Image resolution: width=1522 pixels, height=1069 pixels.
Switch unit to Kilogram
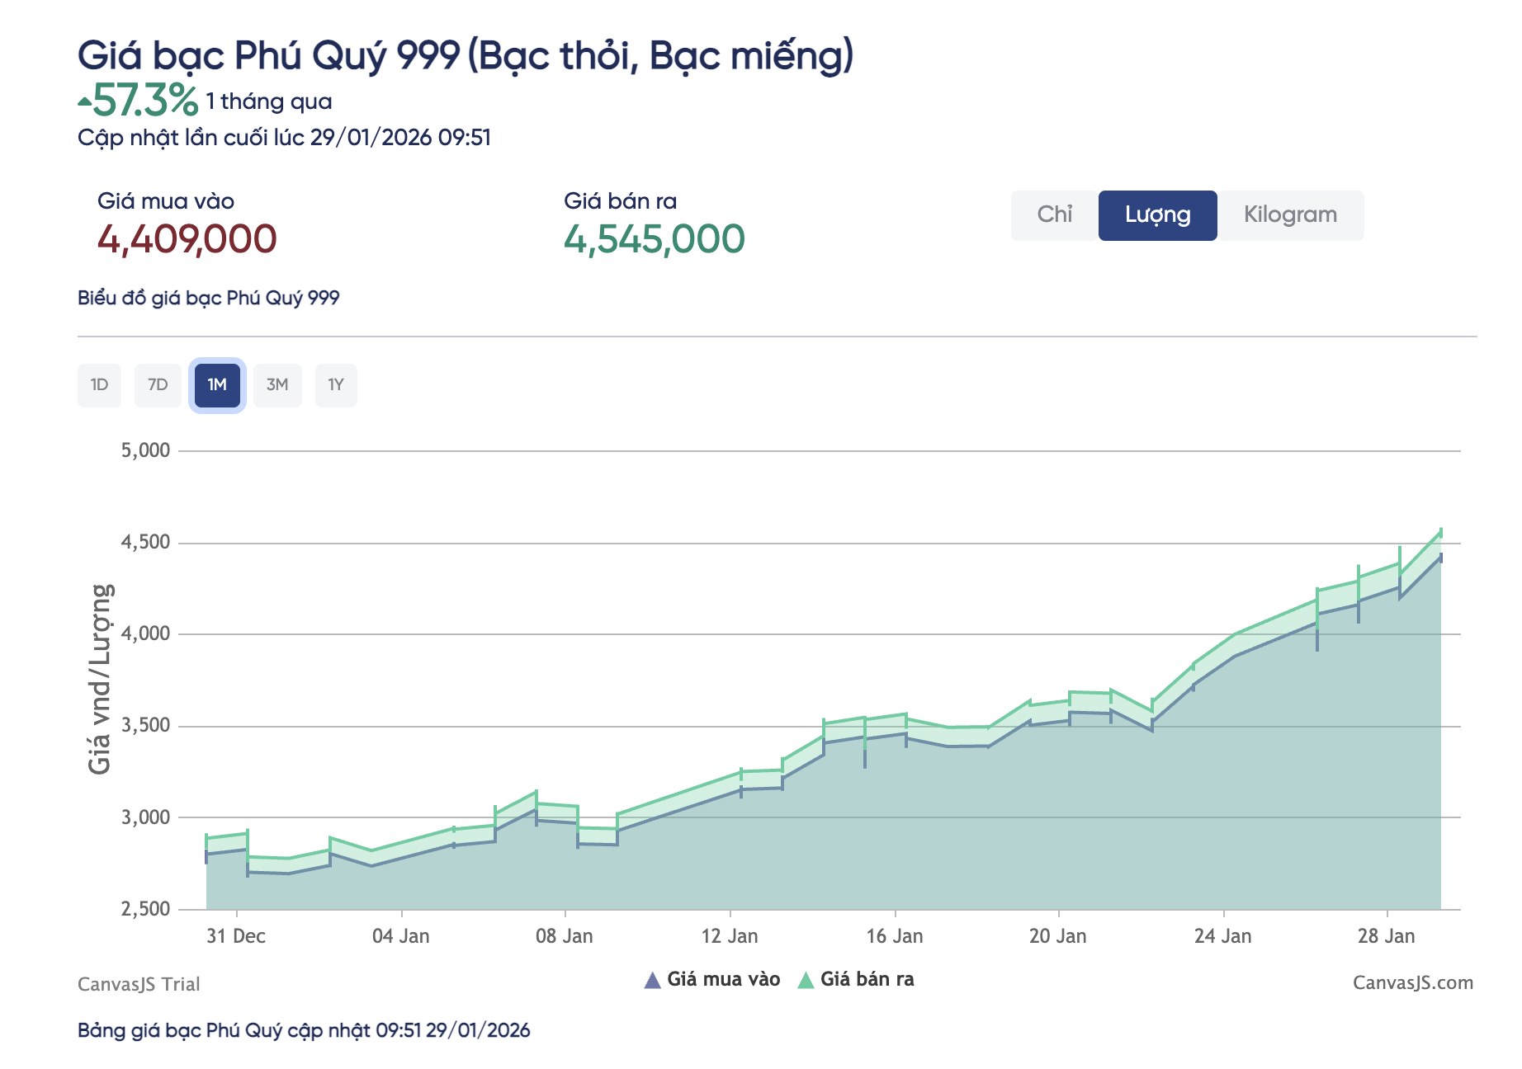pyautogui.click(x=1290, y=215)
